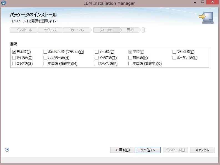
Task: Click the disabled インストール(I) button
Action: (175, 150)
